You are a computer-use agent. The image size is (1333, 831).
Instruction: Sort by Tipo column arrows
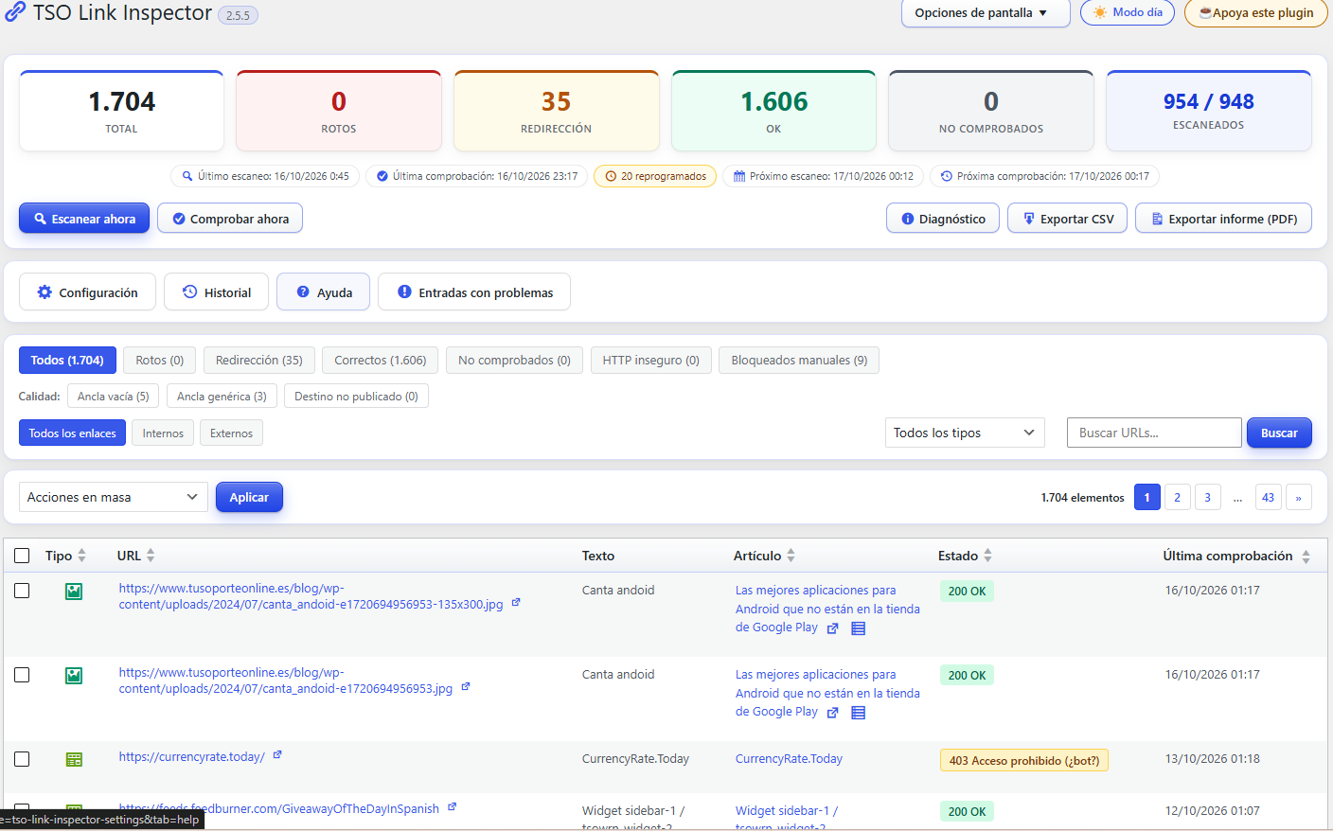[82, 556]
